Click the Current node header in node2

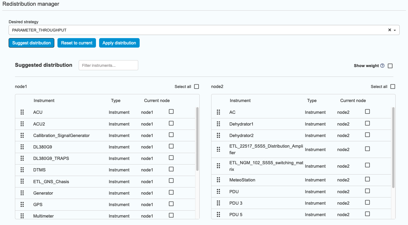tap(353, 101)
